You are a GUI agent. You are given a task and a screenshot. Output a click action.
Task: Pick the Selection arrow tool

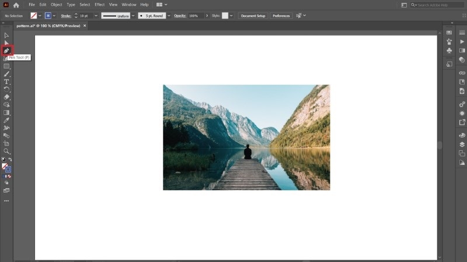7,36
